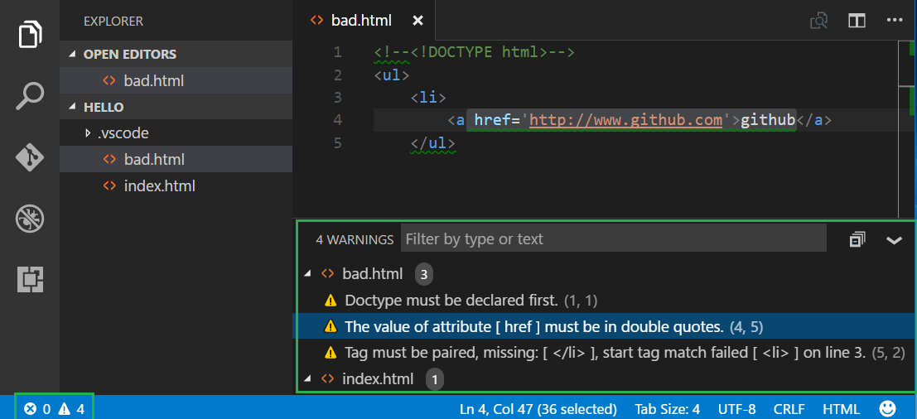
Task: Expand the .vscode folder
Action: (89, 133)
